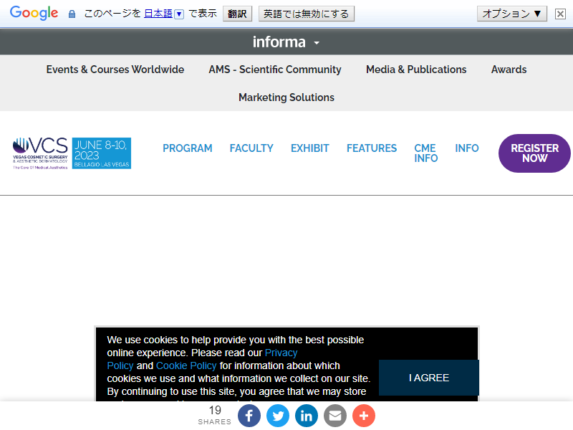Image resolution: width=573 pixels, height=430 pixels.
Task: Open Media & Publications menu
Action: 416,70
